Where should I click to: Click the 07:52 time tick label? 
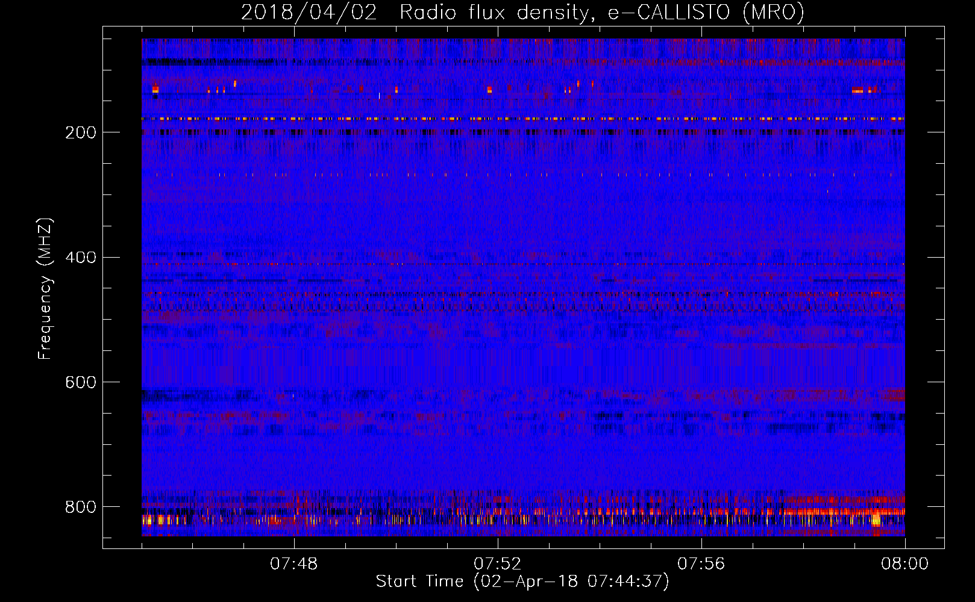[x=498, y=564]
